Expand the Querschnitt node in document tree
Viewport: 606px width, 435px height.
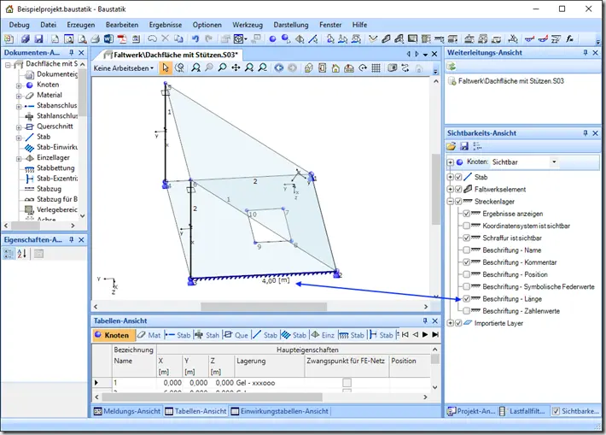[x=19, y=127]
